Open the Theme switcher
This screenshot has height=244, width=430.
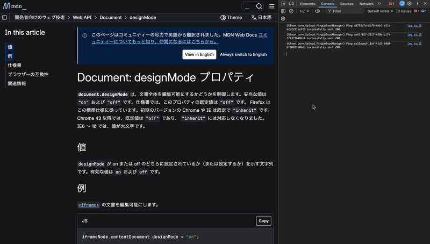click(231, 18)
